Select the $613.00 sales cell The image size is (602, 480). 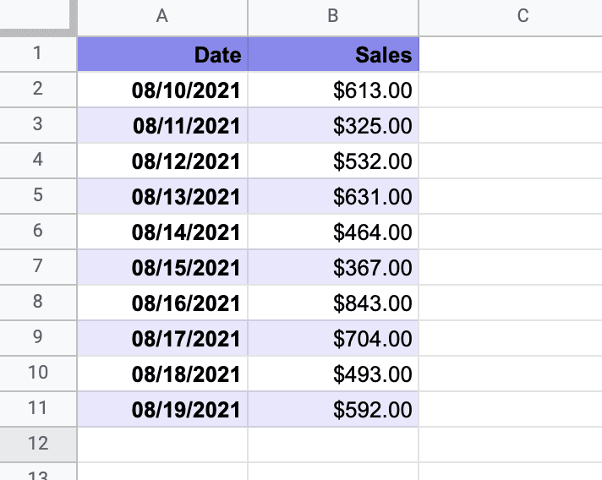pos(333,90)
